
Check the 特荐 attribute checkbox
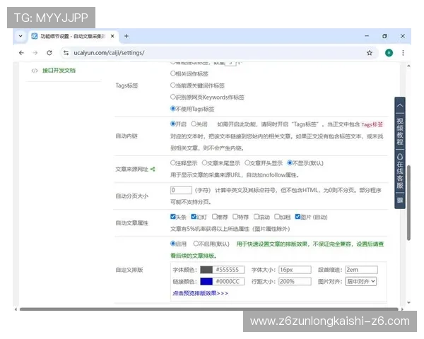coord(235,217)
